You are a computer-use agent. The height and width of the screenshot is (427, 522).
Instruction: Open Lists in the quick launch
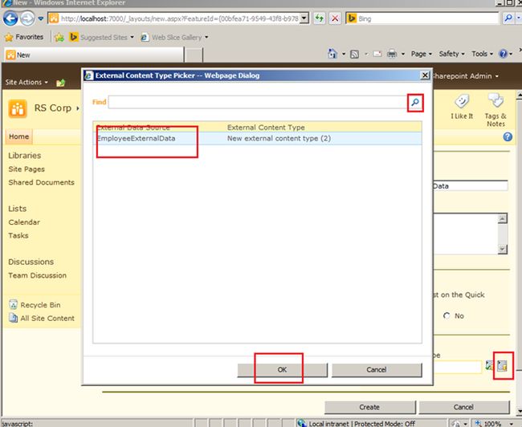pos(18,209)
